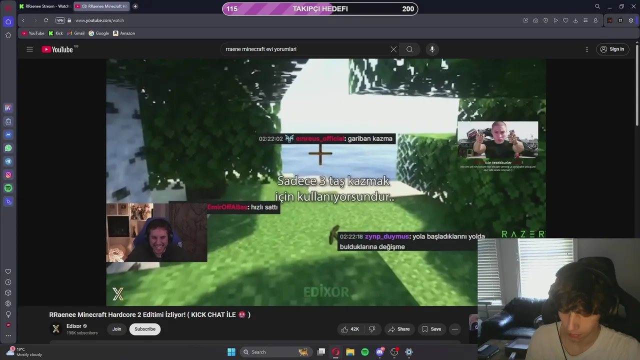Open the downloads icon in toolbar
640x360 pixels.
point(575,20)
